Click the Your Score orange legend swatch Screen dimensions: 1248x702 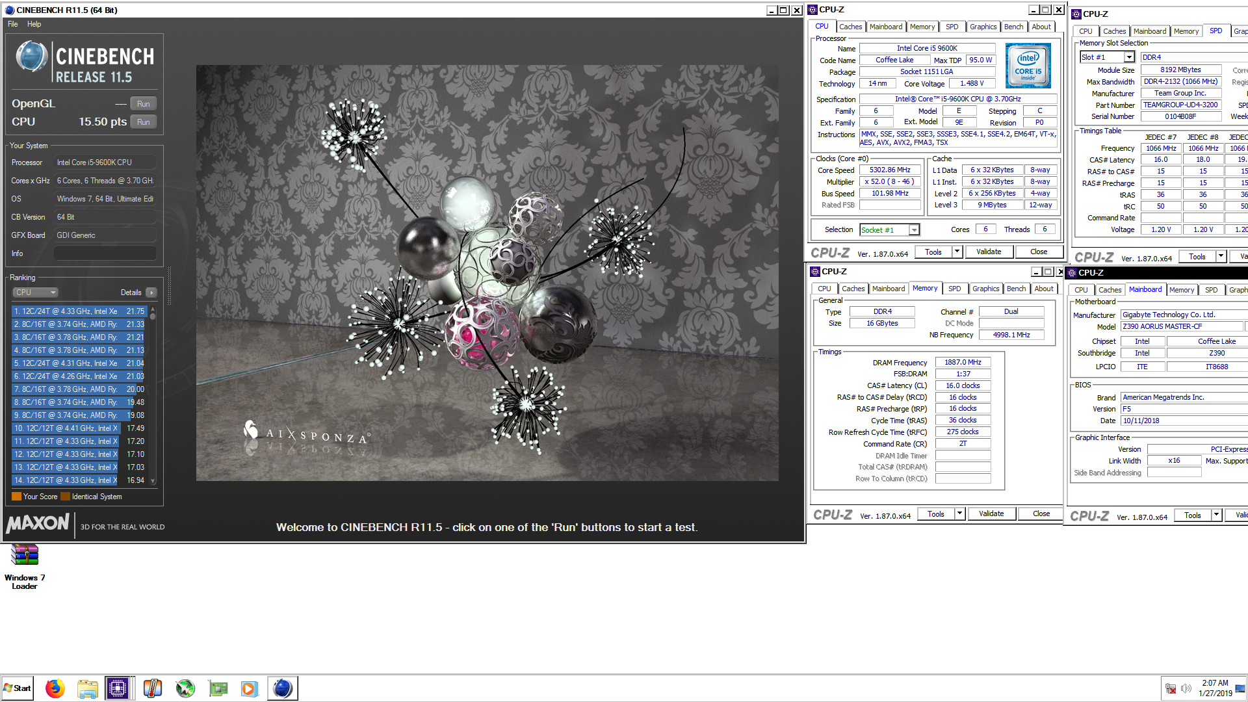click(16, 497)
